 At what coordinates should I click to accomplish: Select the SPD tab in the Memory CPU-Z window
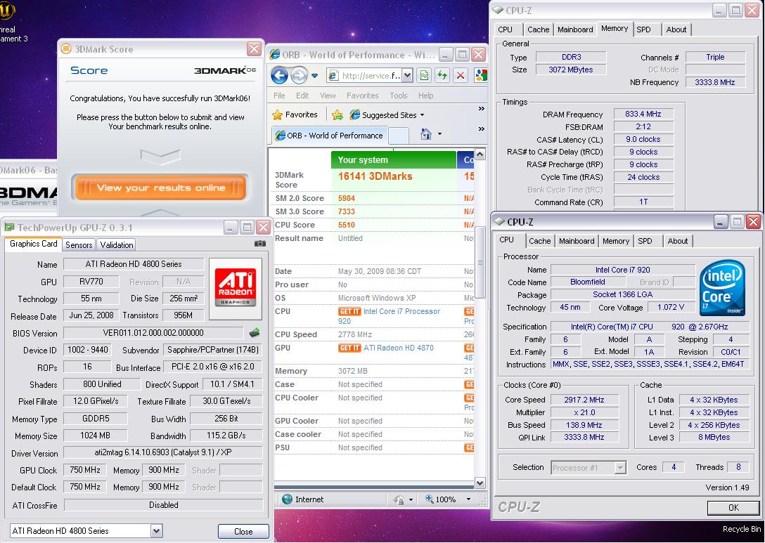[643, 30]
